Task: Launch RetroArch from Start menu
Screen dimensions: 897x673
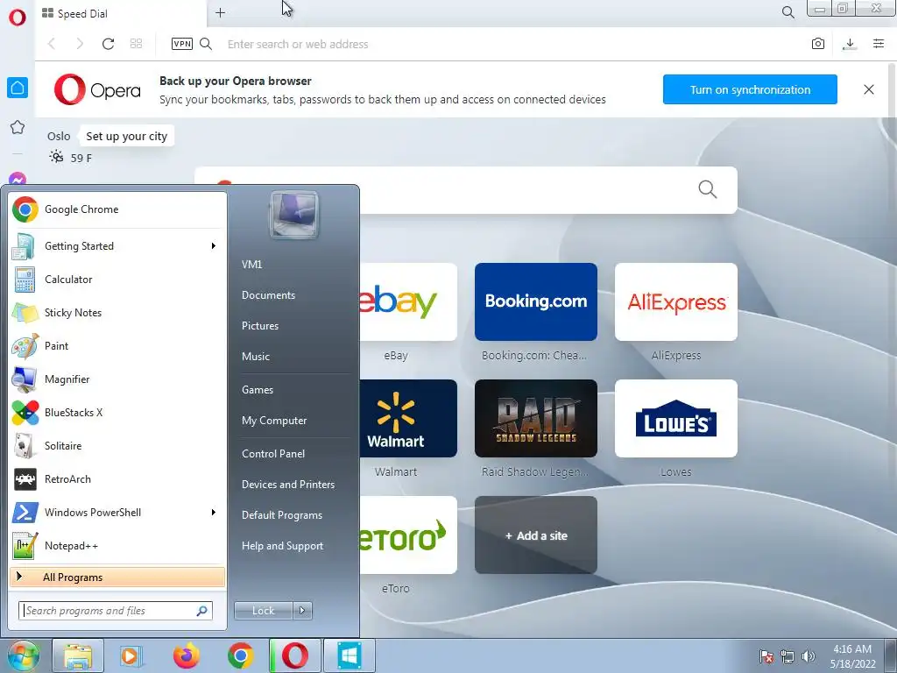Action: tap(118, 479)
